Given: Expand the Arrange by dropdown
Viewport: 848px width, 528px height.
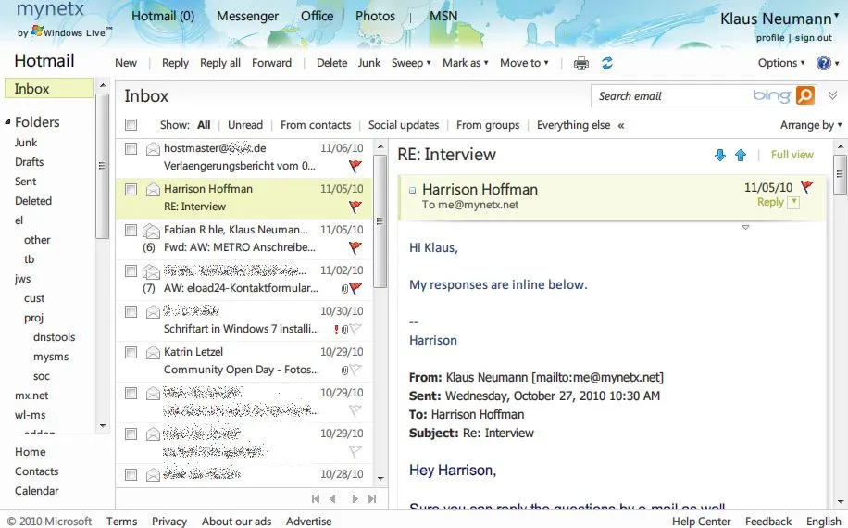Looking at the screenshot, I should click(x=811, y=125).
